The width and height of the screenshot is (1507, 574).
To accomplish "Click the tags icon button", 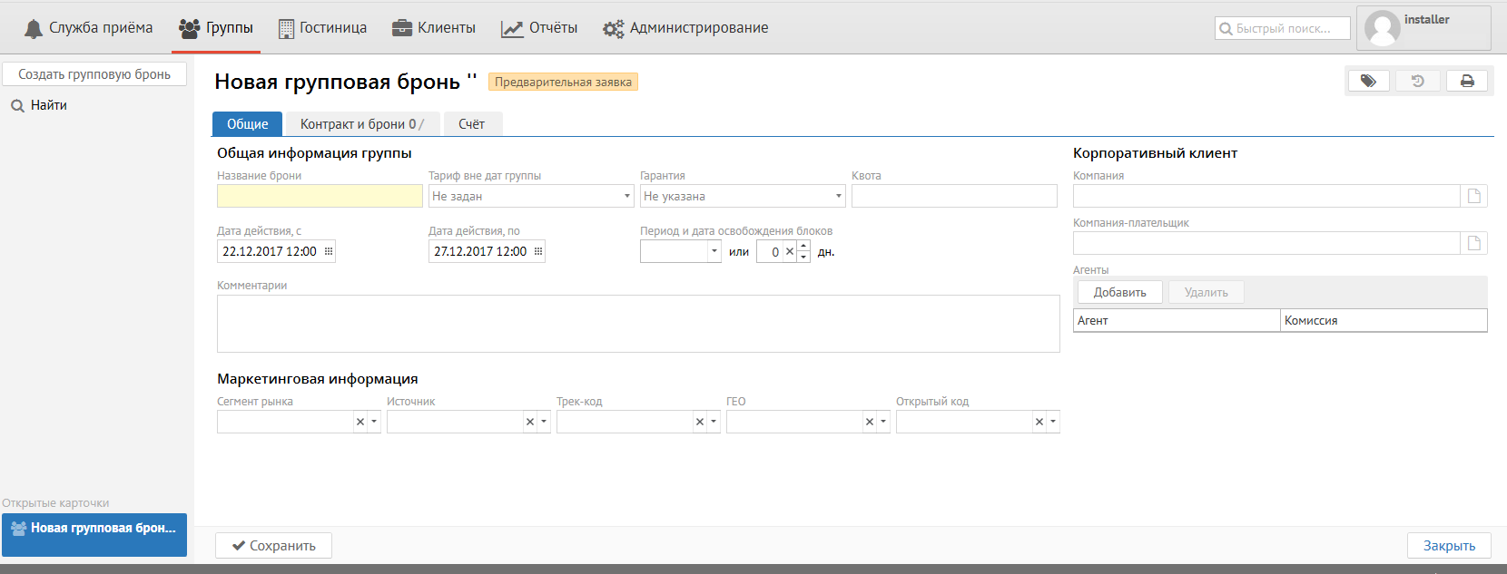I will [x=1368, y=82].
